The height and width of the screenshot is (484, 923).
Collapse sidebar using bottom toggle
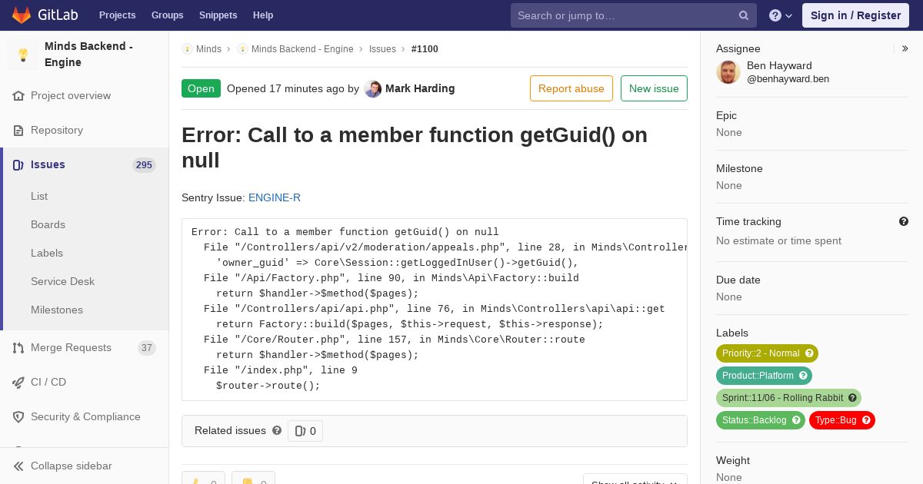[x=63, y=466]
